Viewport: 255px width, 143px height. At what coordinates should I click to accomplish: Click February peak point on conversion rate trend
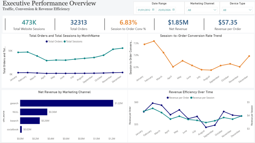pyautogui.click(x=154, y=41)
